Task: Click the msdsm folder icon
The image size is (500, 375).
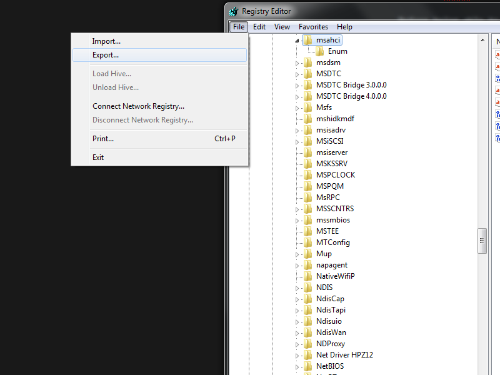Action: (x=307, y=62)
